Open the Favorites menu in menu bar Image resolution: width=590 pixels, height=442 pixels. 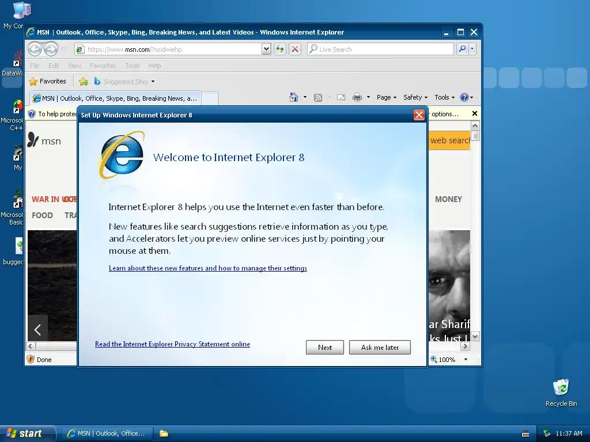click(x=103, y=66)
